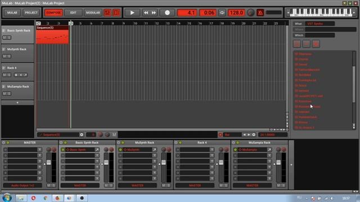Toggle the MuSynth Rack green power LED

tap(123, 143)
